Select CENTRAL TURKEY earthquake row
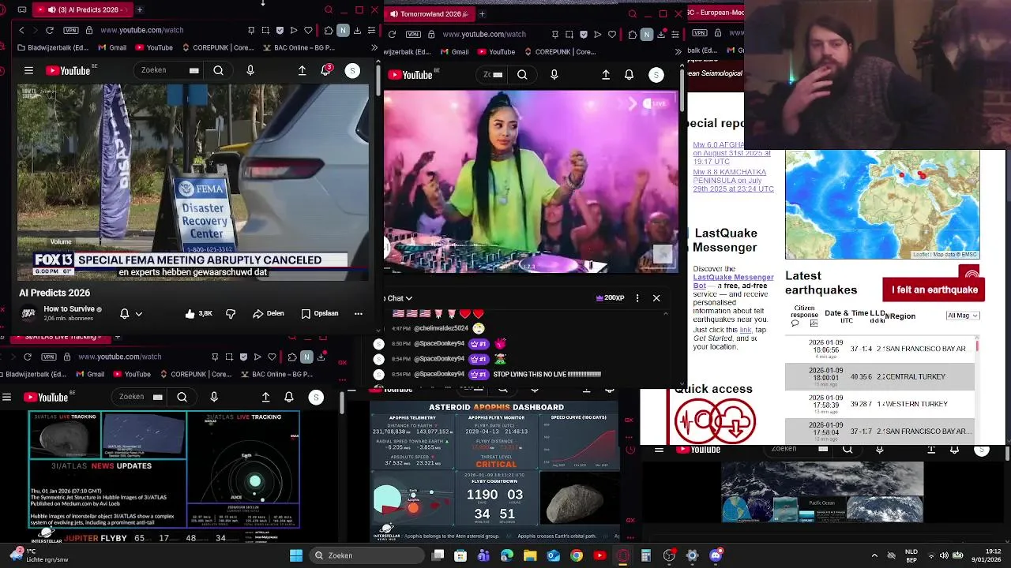1011x568 pixels. tap(880, 376)
